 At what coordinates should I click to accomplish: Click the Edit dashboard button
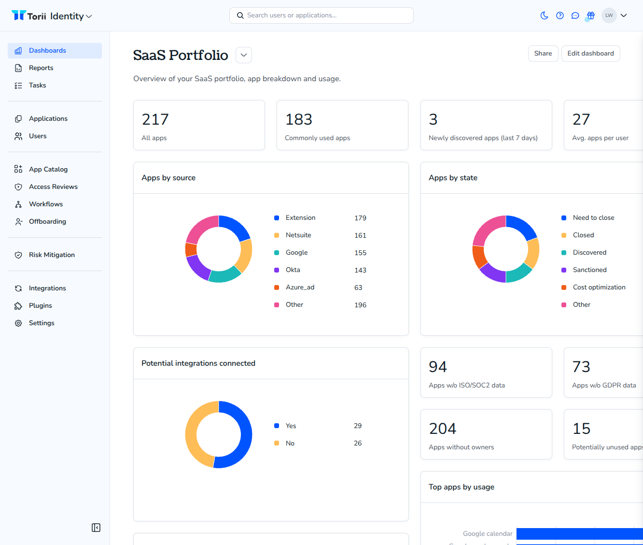coord(591,54)
